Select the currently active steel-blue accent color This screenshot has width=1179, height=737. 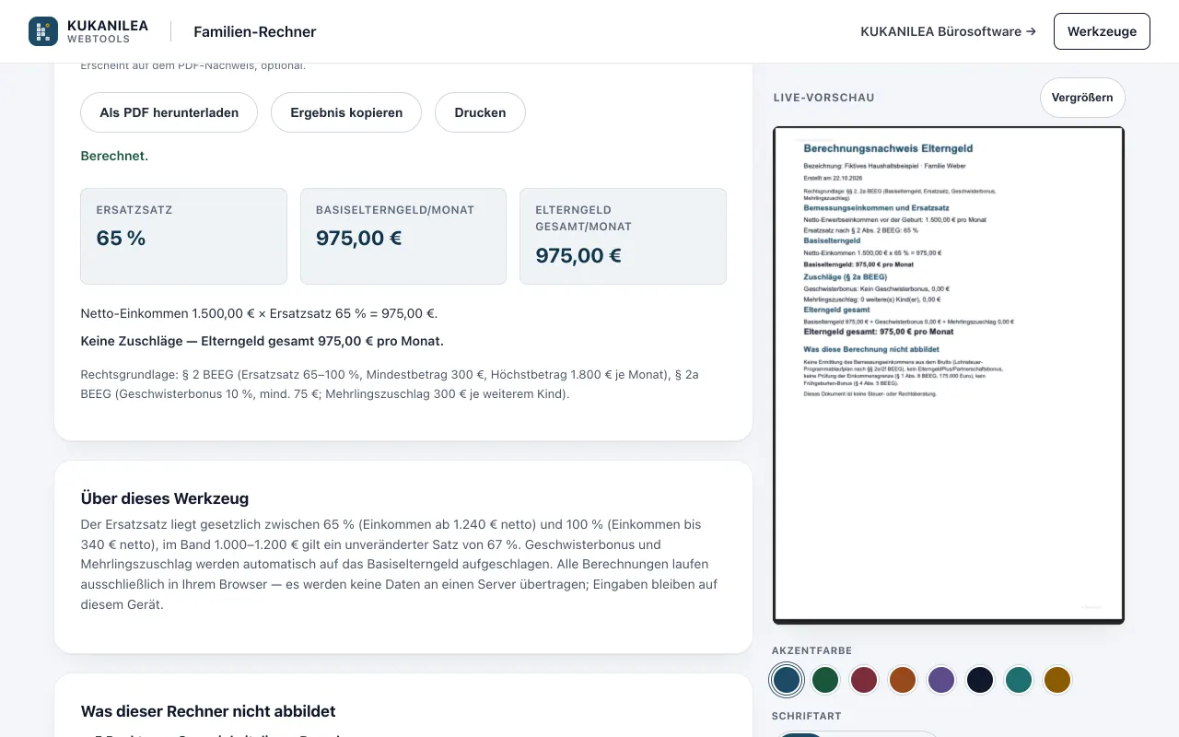click(x=787, y=680)
